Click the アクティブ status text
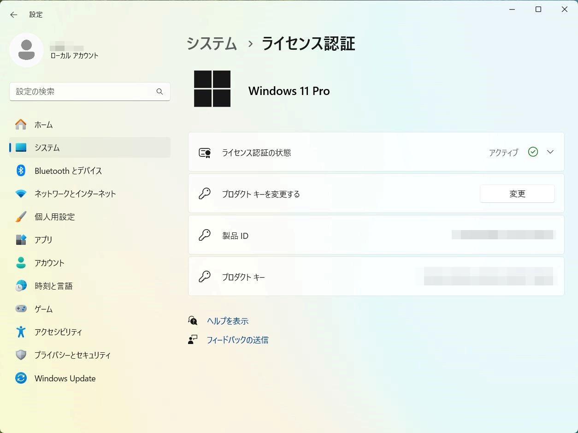 [x=503, y=153]
